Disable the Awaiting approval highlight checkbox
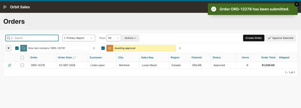The height and width of the screenshot is (108, 301). coord(103,48)
